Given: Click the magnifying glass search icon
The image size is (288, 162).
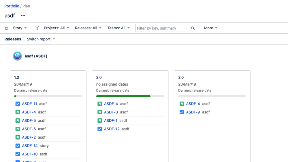Looking at the screenshot, I should coord(193,28).
